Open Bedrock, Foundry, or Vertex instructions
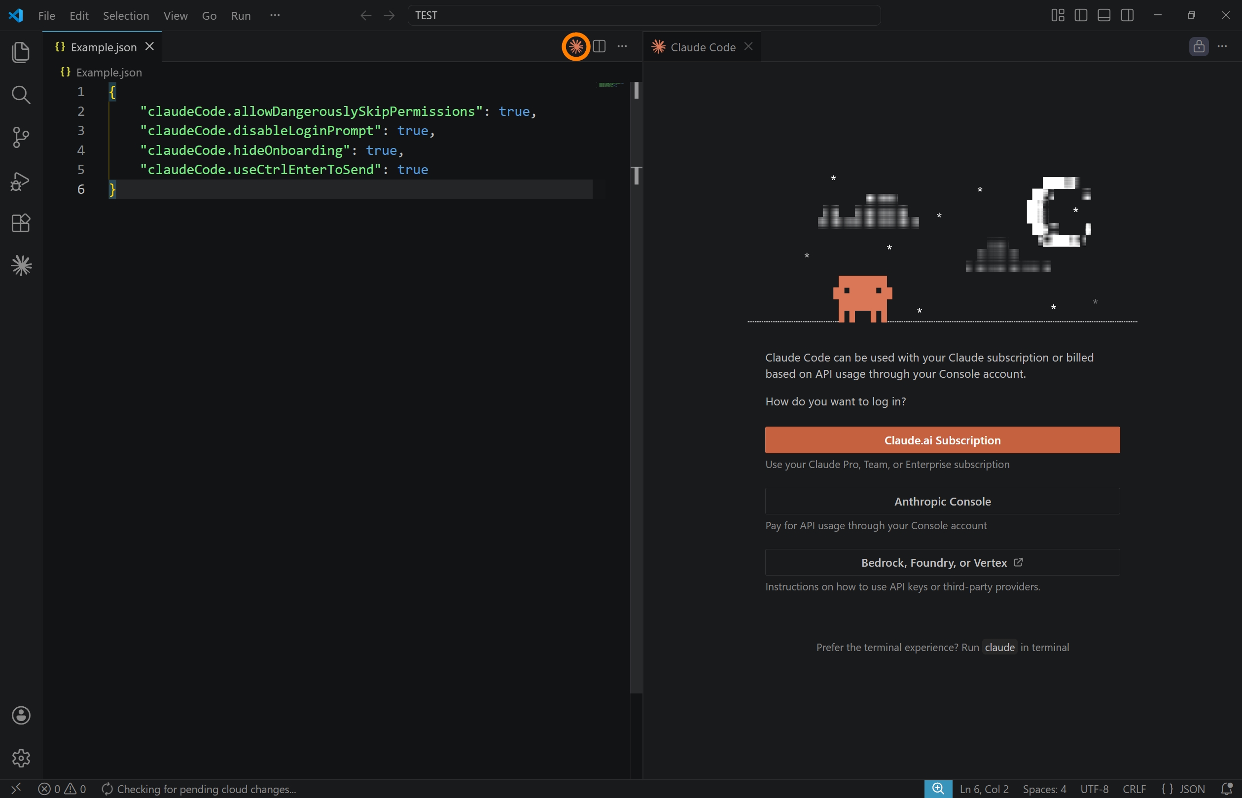This screenshot has height=798, width=1242. (x=942, y=562)
